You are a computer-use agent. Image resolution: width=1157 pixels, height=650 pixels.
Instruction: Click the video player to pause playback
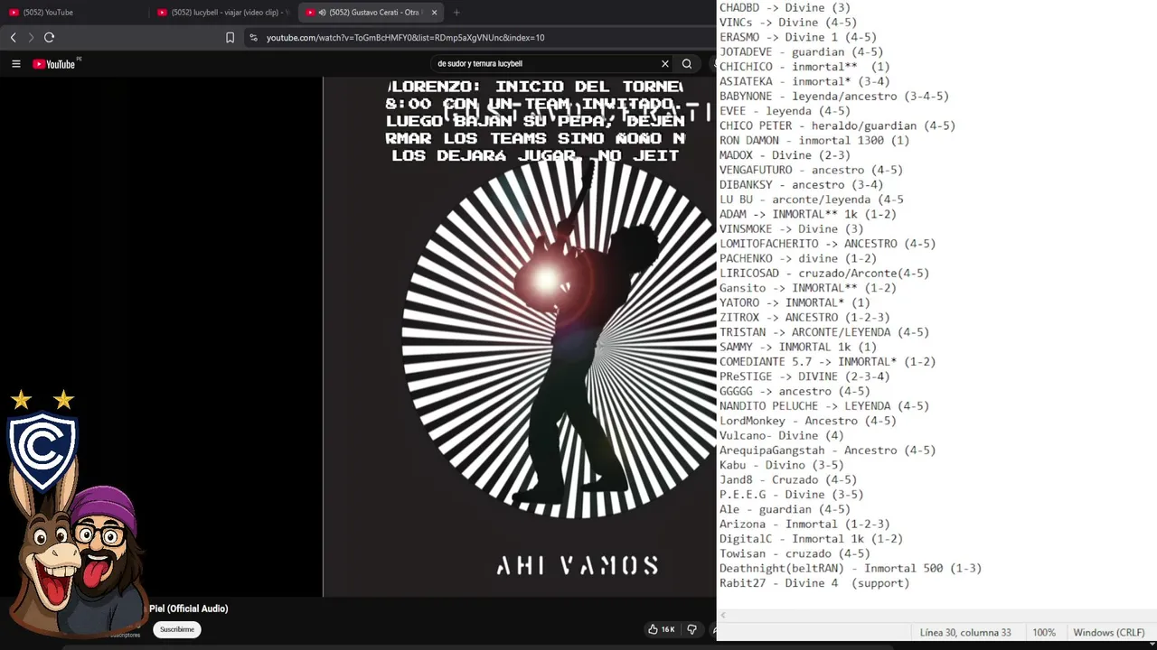pyautogui.click(x=520, y=337)
